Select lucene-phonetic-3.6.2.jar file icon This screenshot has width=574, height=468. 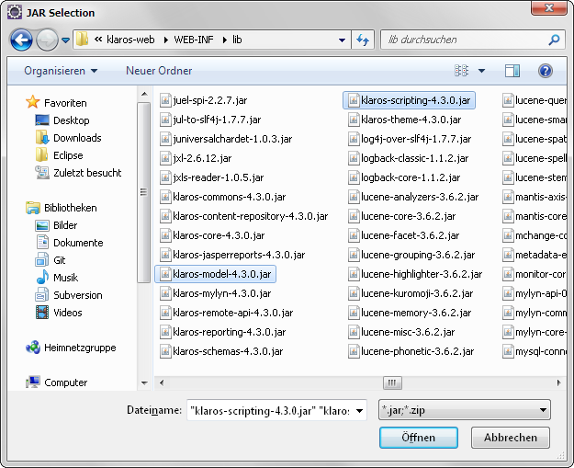354,351
